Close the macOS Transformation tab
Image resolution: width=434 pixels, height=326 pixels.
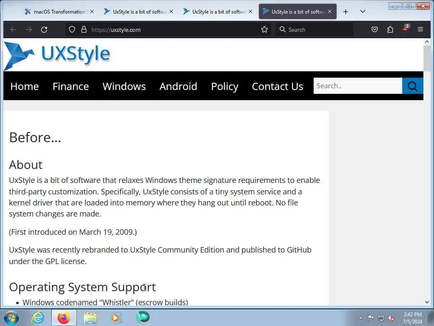[x=92, y=11]
